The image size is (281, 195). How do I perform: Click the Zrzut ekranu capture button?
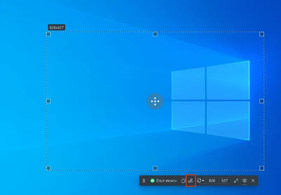[163, 181]
